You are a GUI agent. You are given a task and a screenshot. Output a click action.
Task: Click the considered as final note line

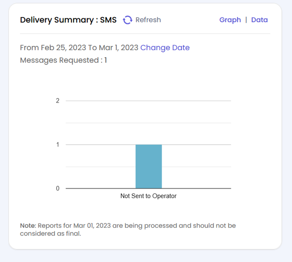[x=50, y=234]
